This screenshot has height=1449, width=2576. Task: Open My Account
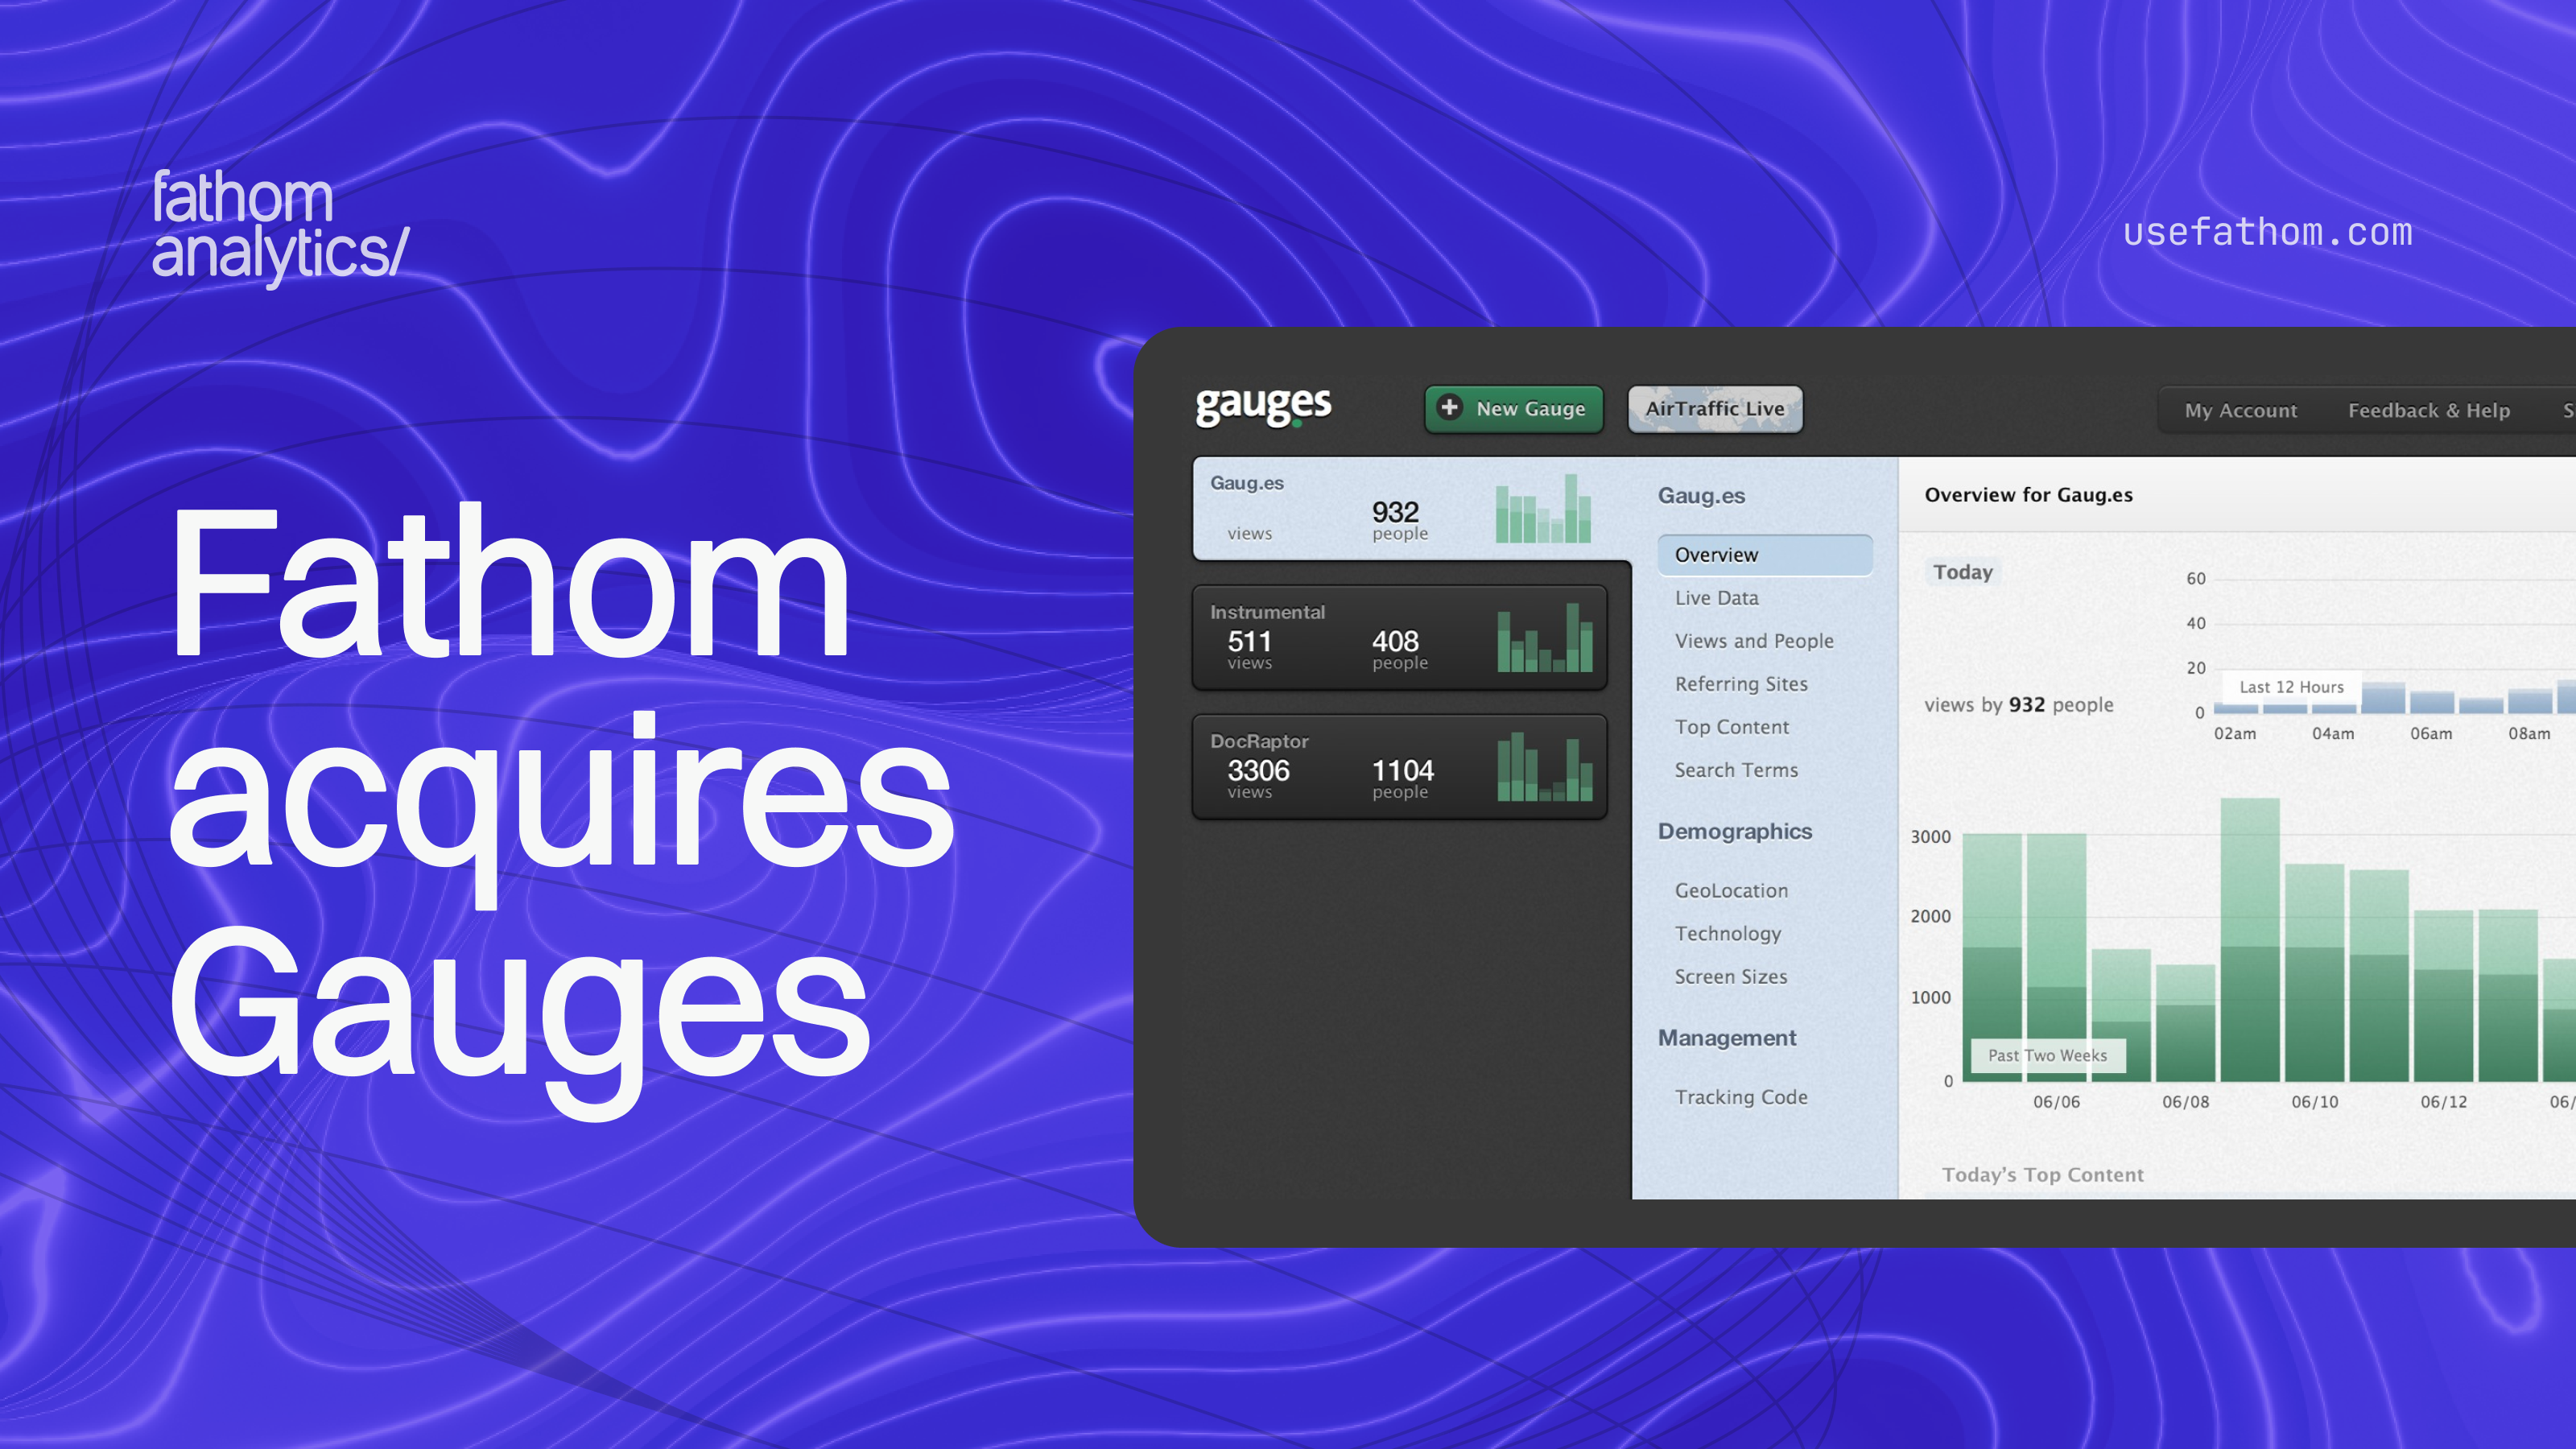2240,410
